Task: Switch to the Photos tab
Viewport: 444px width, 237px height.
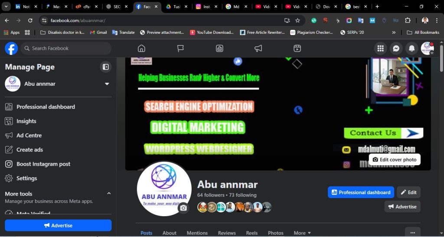Action: (275, 233)
